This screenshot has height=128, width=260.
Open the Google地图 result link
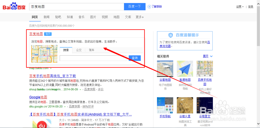(x=38, y=97)
